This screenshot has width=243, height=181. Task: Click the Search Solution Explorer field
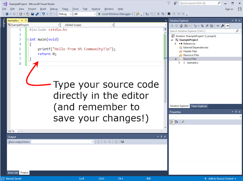[x=205, y=31]
